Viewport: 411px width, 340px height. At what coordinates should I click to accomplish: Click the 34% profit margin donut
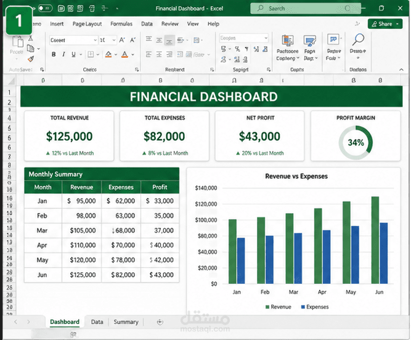click(356, 142)
